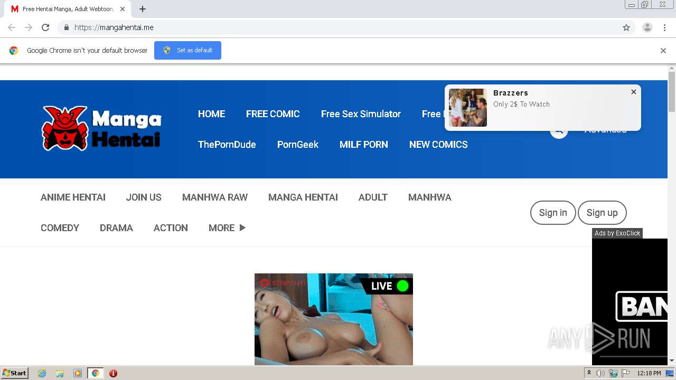Close the current browser tab
Viewport: 676px width, 380px height.
(123, 9)
